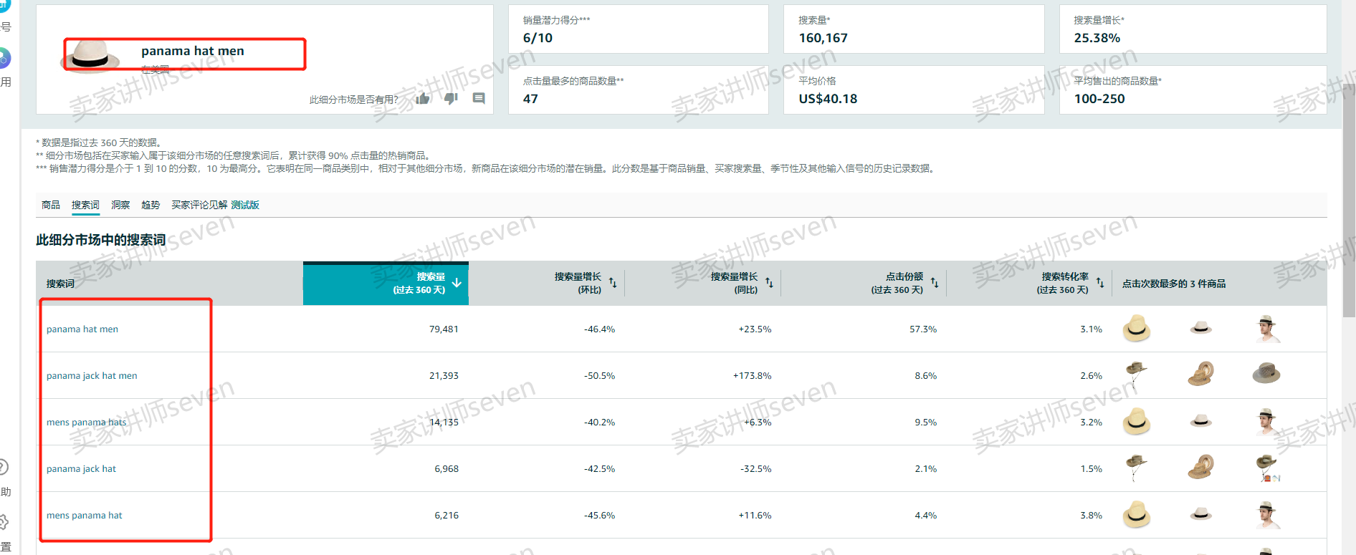Click the thumbs up feedback icon
The image size is (1356, 555).
tap(423, 99)
